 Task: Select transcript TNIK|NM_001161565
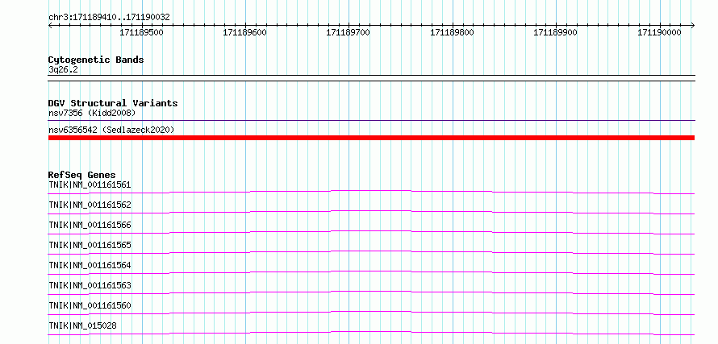click(90, 245)
